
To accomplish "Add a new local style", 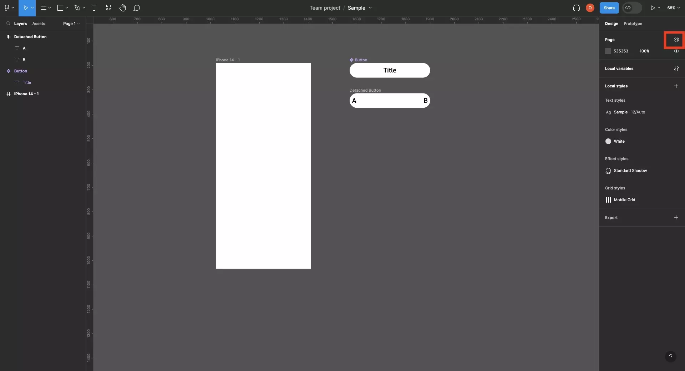I will tap(676, 86).
